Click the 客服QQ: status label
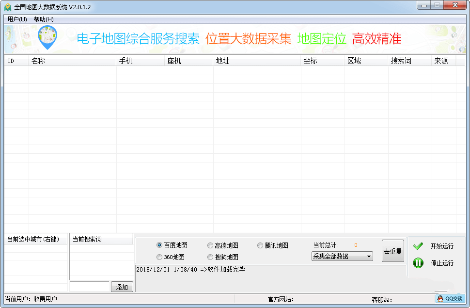The image size is (470, 308). coord(382,300)
